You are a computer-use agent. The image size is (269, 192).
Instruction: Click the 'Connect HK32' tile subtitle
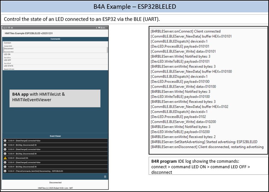click(8, 46)
